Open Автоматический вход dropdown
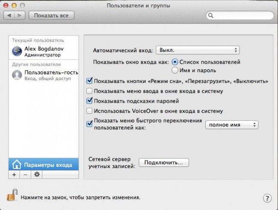The image size is (278, 210). [x=198, y=50]
